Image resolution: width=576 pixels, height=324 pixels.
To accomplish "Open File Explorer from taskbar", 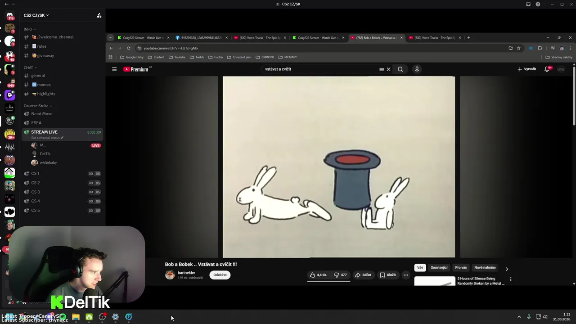I will (76, 317).
